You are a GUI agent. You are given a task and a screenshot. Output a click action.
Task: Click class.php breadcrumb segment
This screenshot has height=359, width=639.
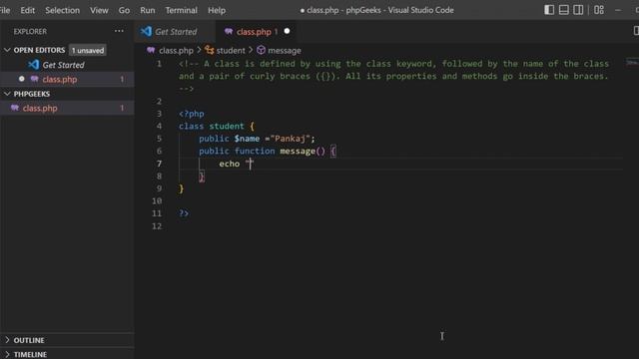[x=176, y=51]
